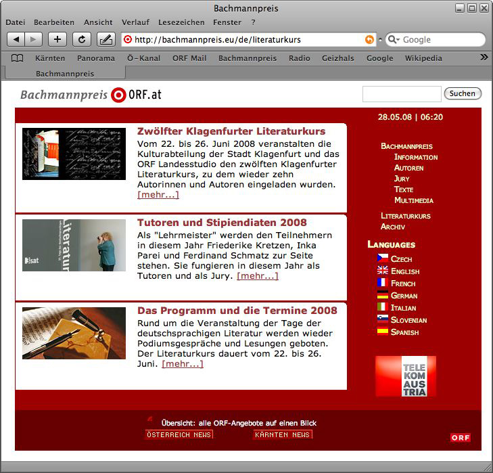This screenshot has width=493, height=473.
Task: Click the pencil edit toolbar button
Action: (106, 39)
